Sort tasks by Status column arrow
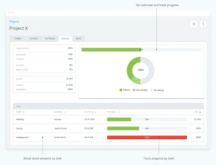The width and height of the screenshot is (216, 165). coord(96,112)
